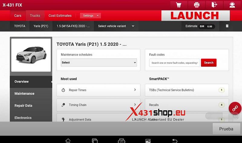Click the 'Fault codes' label
Image resolution: width=242 pixels, height=143 pixels.
point(157,55)
